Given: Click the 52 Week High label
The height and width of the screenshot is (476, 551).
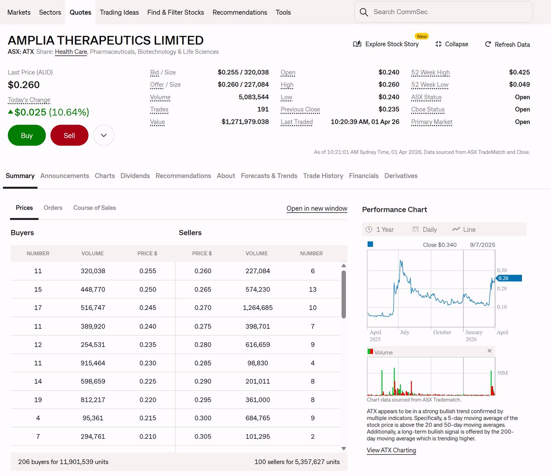Looking at the screenshot, I should [x=431, y=72].
